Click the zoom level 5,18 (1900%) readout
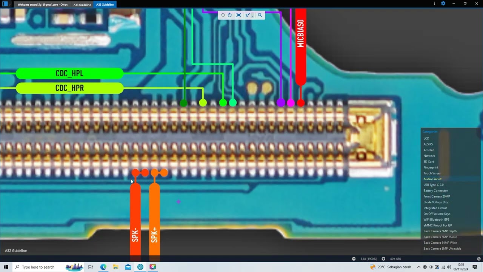 tap(369, 259)
